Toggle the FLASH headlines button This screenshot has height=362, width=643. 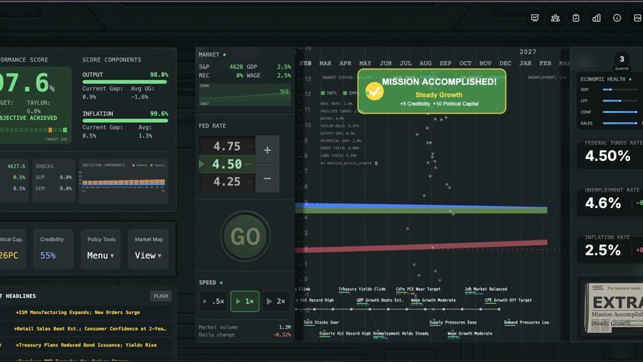pyautogui.click(x=161, y=296)
